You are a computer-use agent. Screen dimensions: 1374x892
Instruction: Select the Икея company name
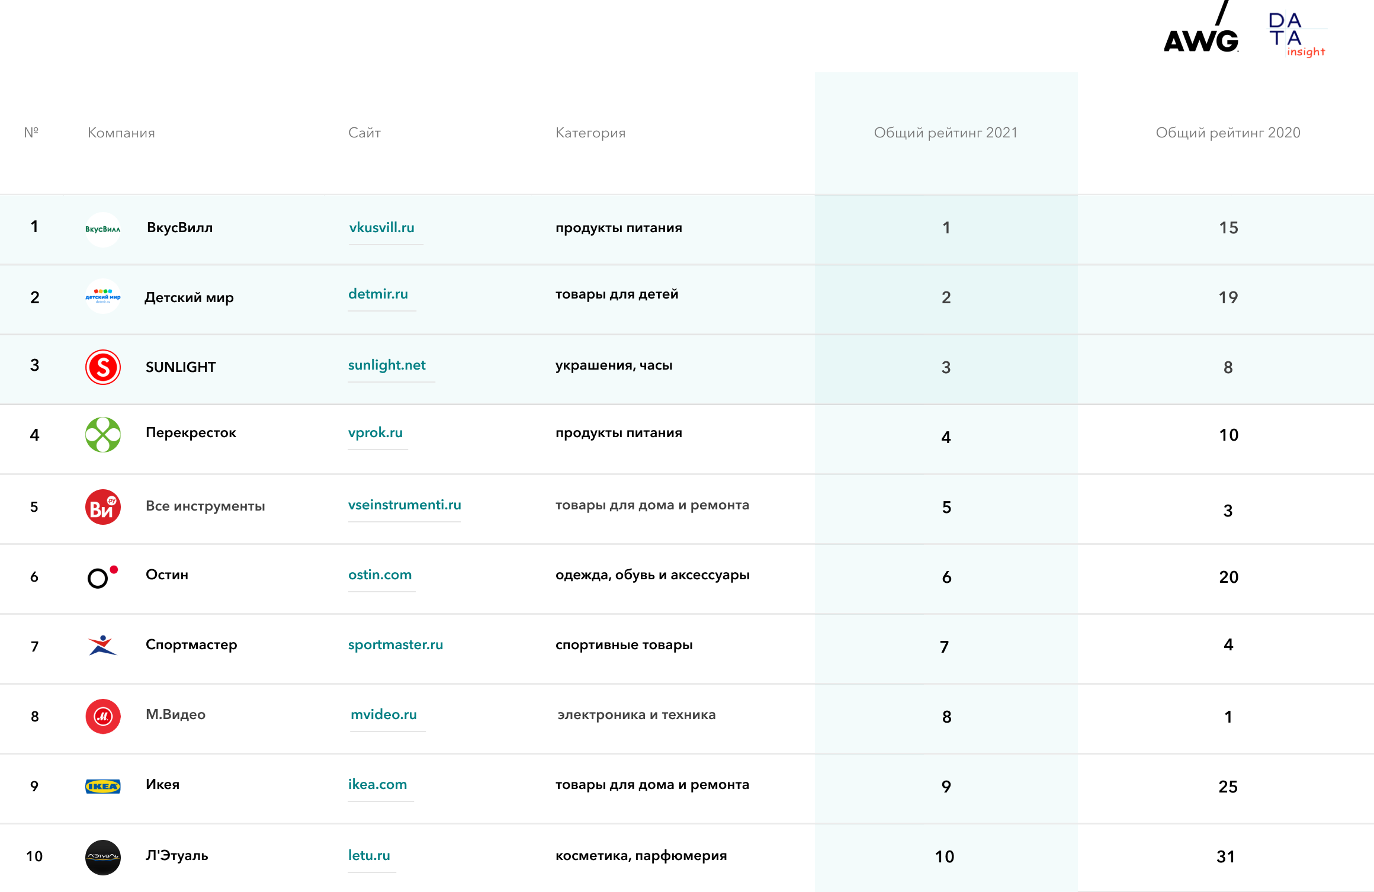162,784
